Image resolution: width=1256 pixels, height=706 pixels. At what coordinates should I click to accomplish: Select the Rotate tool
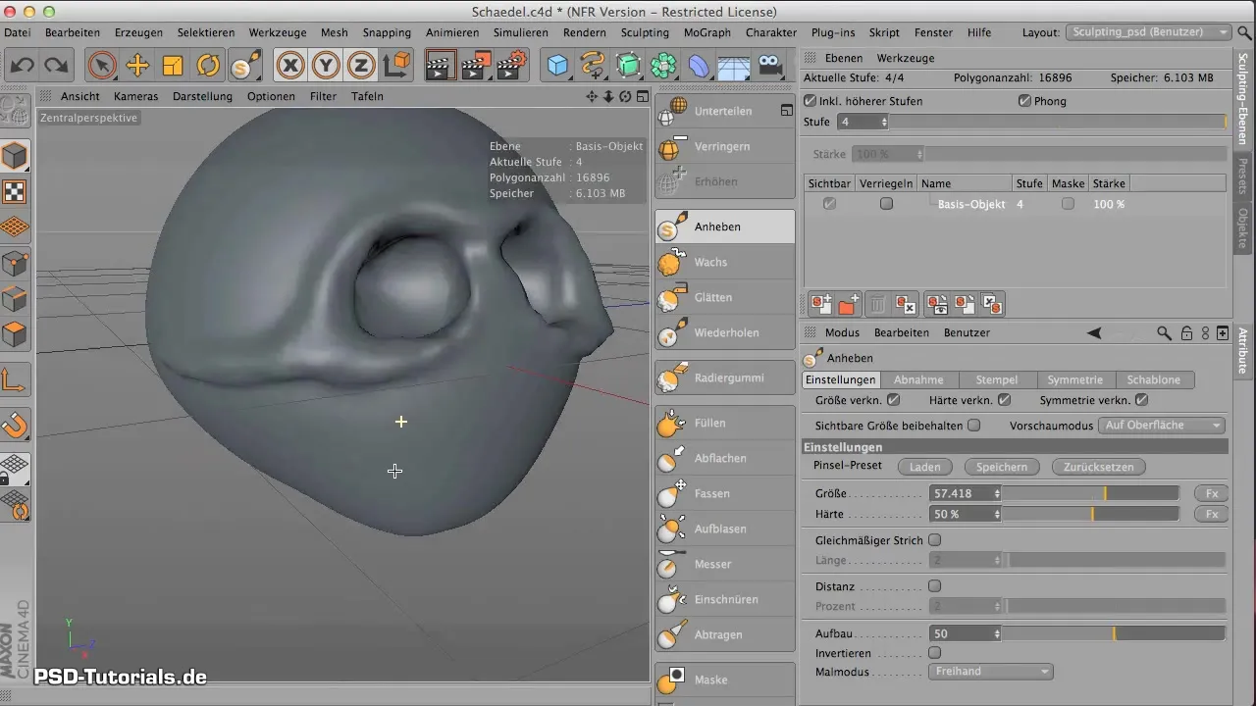(x=208, y=66)
